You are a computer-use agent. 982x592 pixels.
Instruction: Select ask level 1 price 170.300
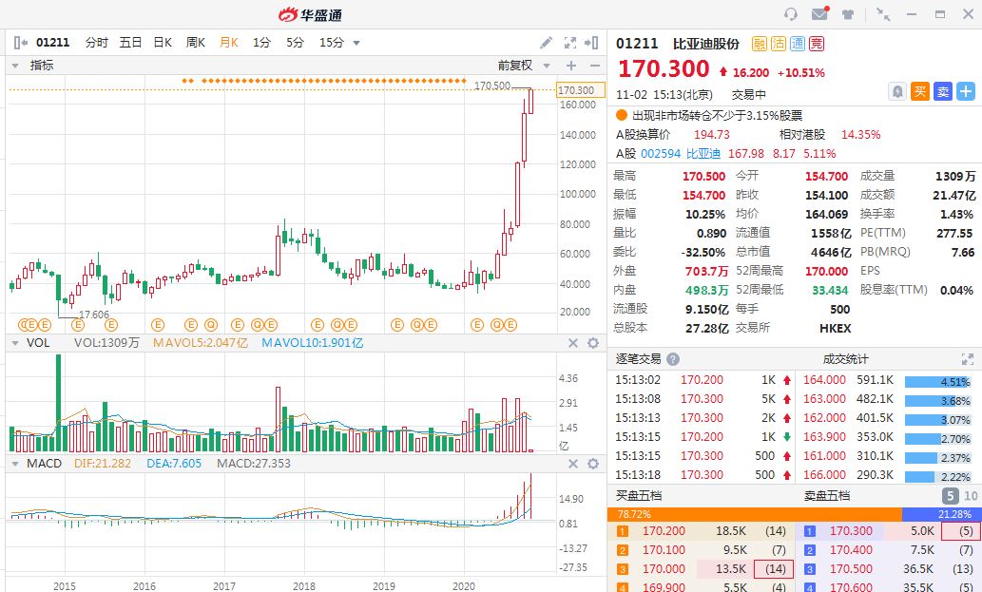(851, 531)
